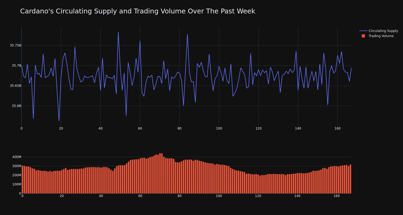Click the 35.7B y-axis label

pos(16,66)
